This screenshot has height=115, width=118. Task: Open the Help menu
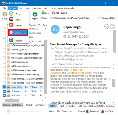pos(46,8)
